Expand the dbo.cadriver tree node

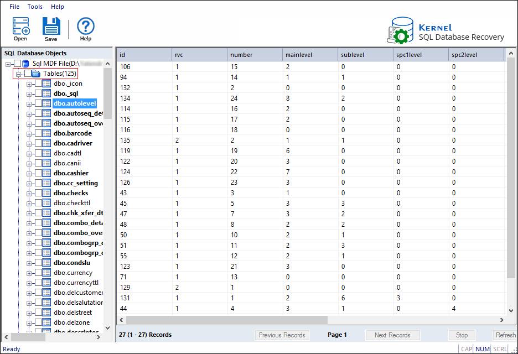29,144
